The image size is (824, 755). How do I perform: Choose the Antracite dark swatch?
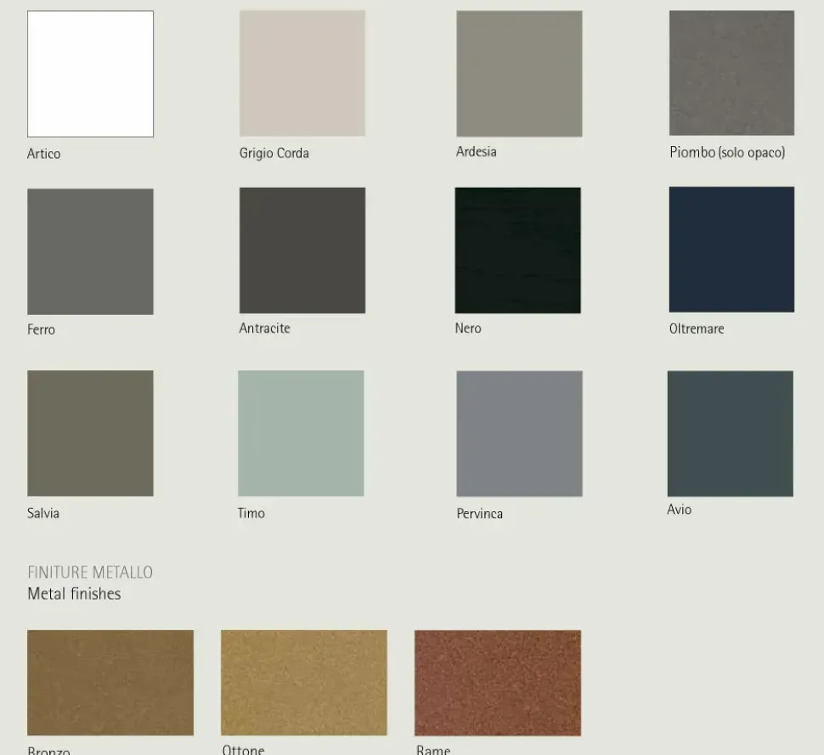pyautogui.click(x=302, y=251)
